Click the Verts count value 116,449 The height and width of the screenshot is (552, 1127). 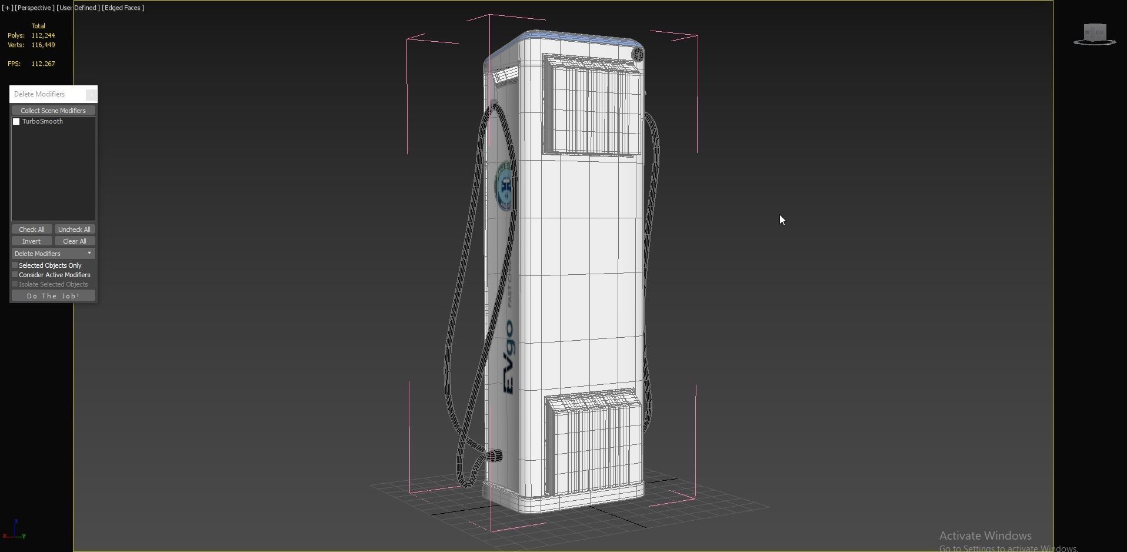pyautogui.click(x=43, y=45)
